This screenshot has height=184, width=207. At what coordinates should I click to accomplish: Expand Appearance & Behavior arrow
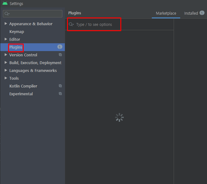[x=6, y=24]
